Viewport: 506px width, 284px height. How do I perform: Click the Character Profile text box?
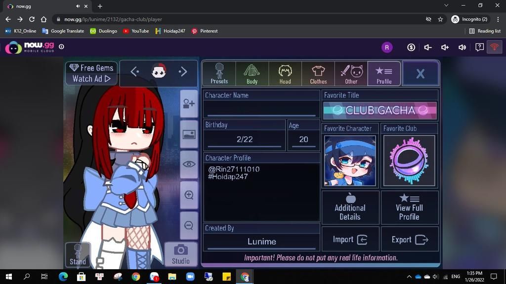pyautogui.click(x=261, y=192)
